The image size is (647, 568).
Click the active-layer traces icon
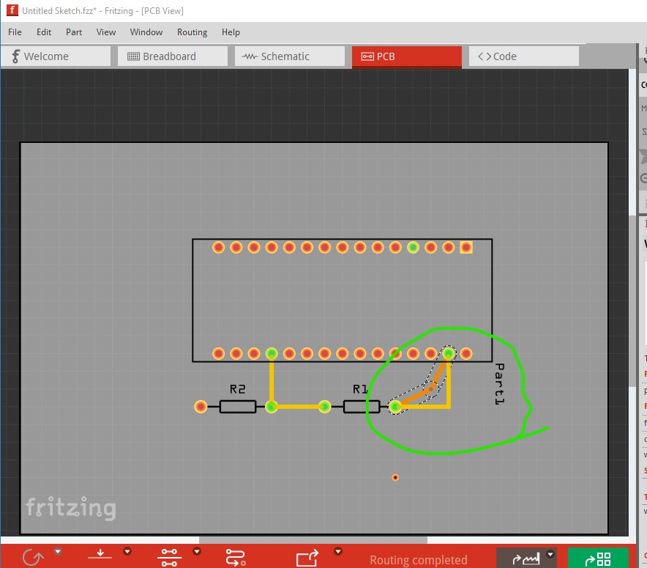click(x=169, y=558)
